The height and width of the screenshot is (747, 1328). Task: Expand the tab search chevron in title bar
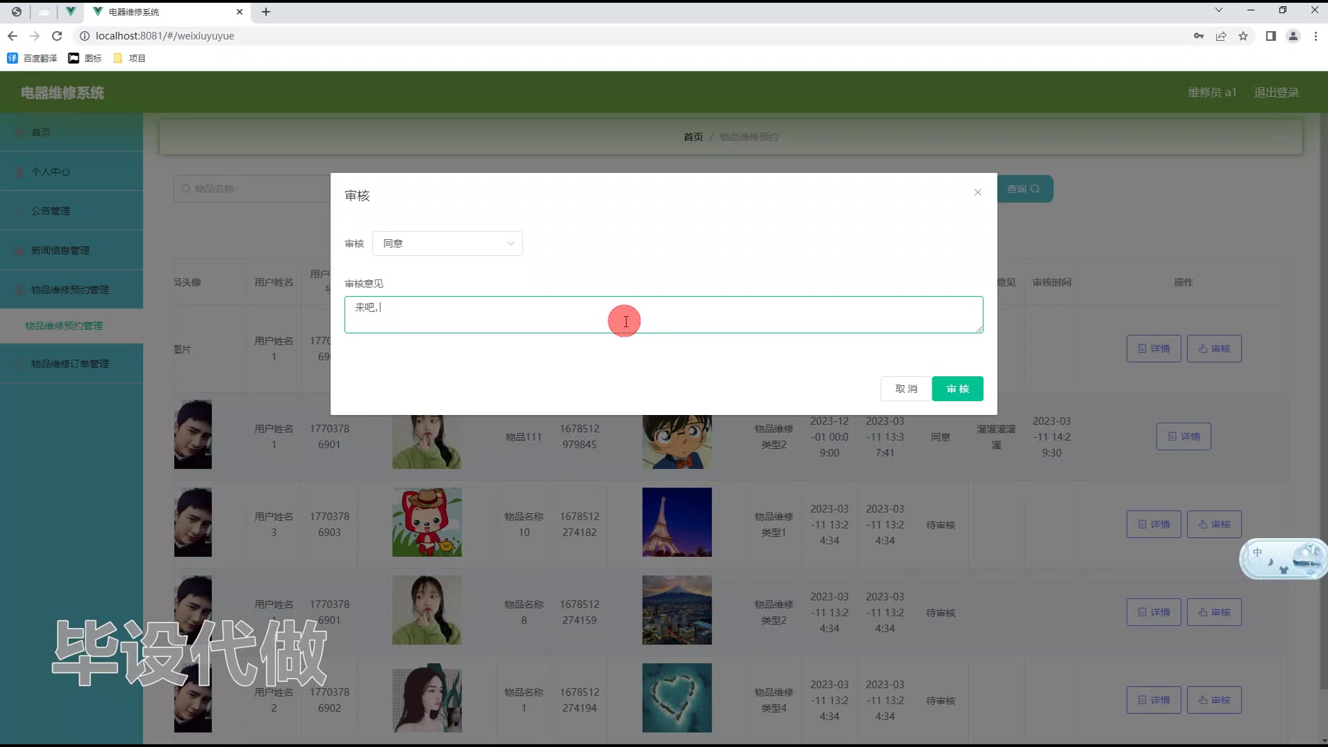(x=1219, y=10)
